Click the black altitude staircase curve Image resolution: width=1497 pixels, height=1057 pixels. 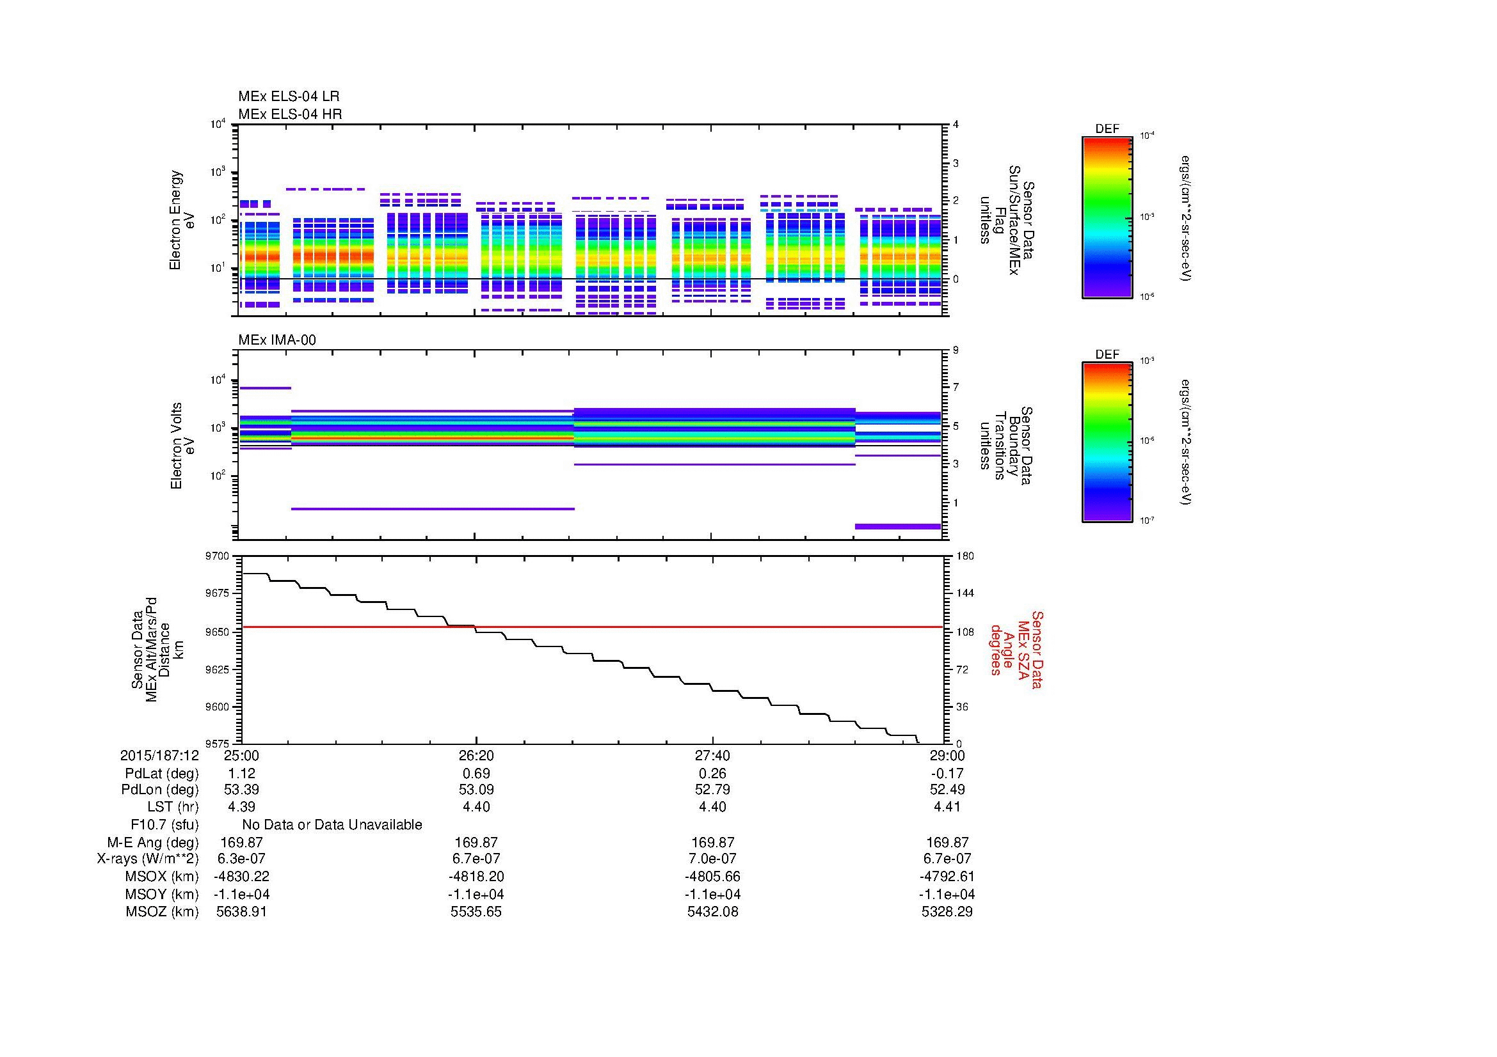(580, 658)
